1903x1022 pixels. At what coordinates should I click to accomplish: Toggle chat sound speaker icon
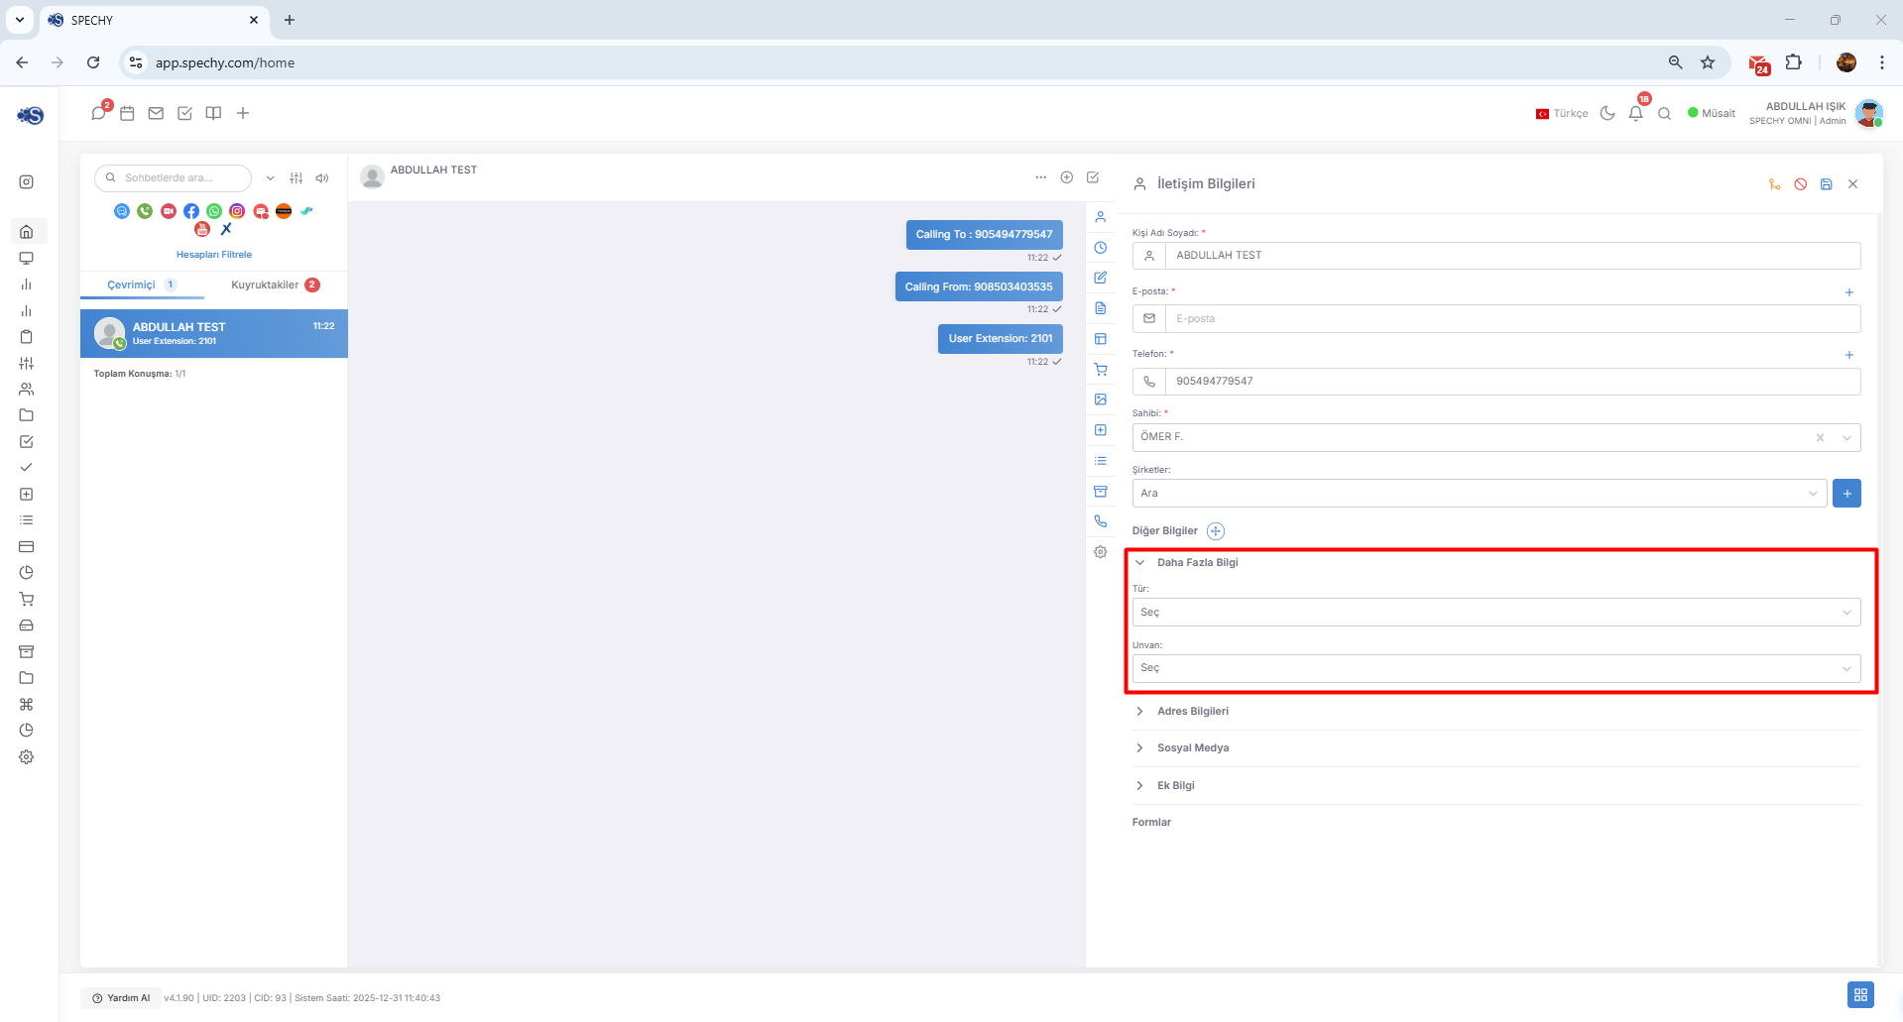coord(322,178)
